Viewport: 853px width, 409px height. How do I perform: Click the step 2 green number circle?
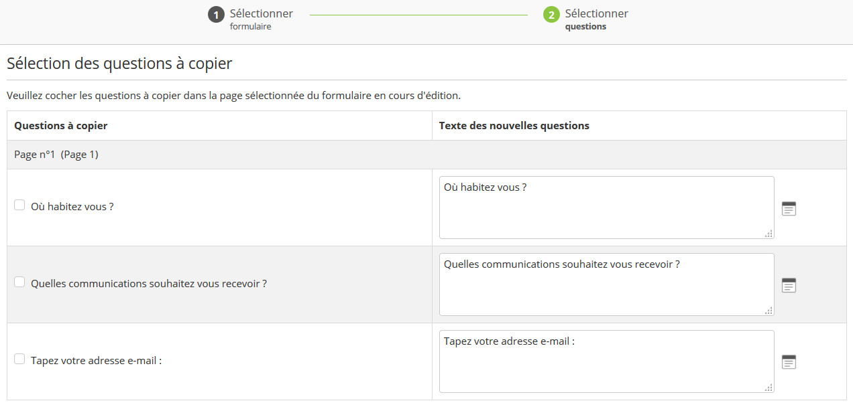(551, 15)
